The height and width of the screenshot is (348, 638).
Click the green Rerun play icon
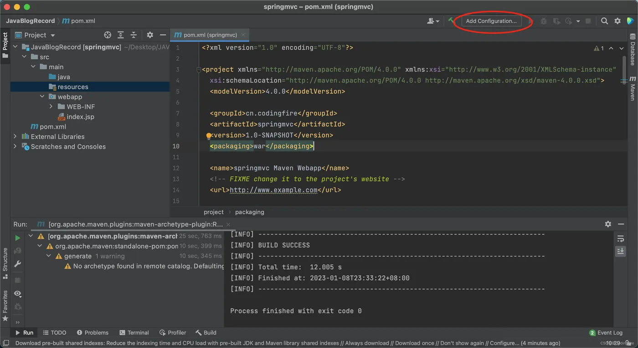(18, 238)
